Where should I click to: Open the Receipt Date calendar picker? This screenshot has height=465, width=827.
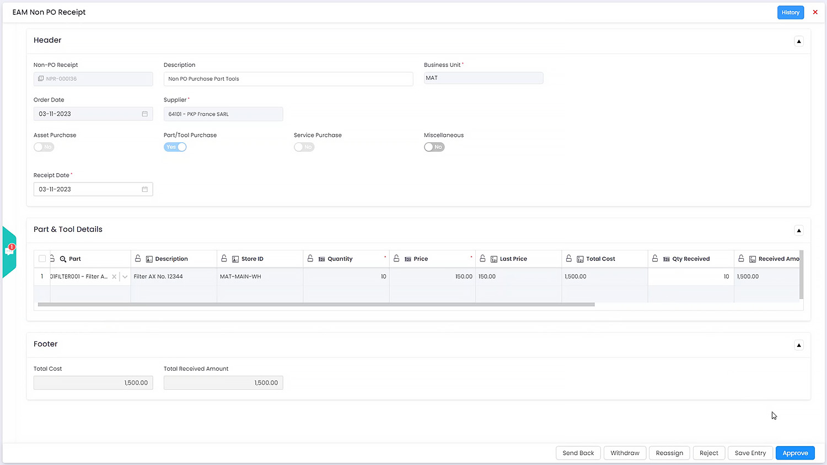(x=144, y=189)
